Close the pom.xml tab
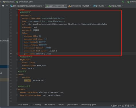Screen dimensions: 136x108 click(106, 6)
